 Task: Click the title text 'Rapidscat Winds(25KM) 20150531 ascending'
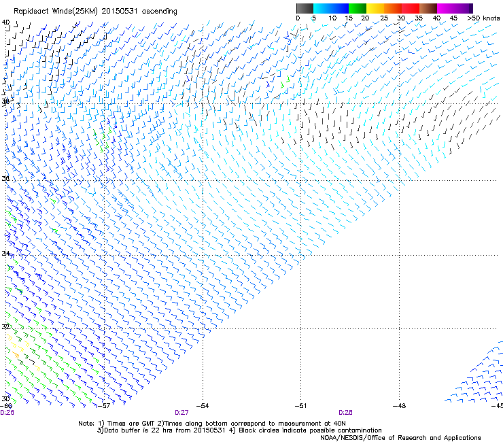point(95,12)
